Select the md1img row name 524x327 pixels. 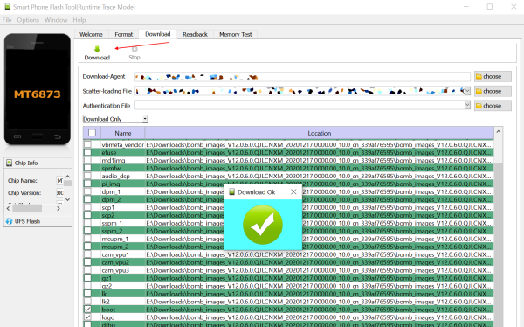pyautogui.click(x=114, y=160)
